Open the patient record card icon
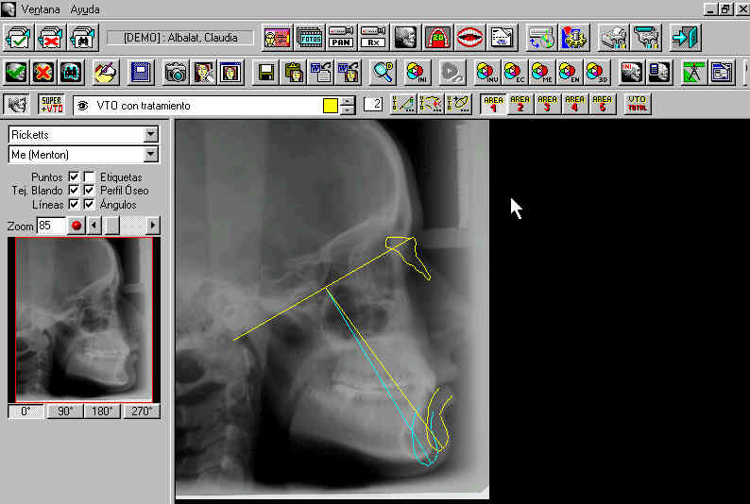Image resolution: width=750 pixels, height=504 pixels. tap(502, 37)
